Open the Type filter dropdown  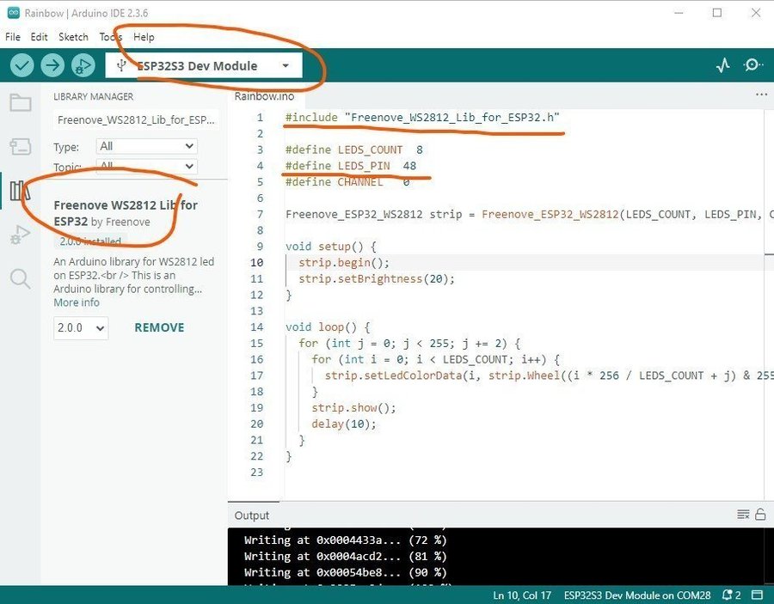[x=146, y=146]
